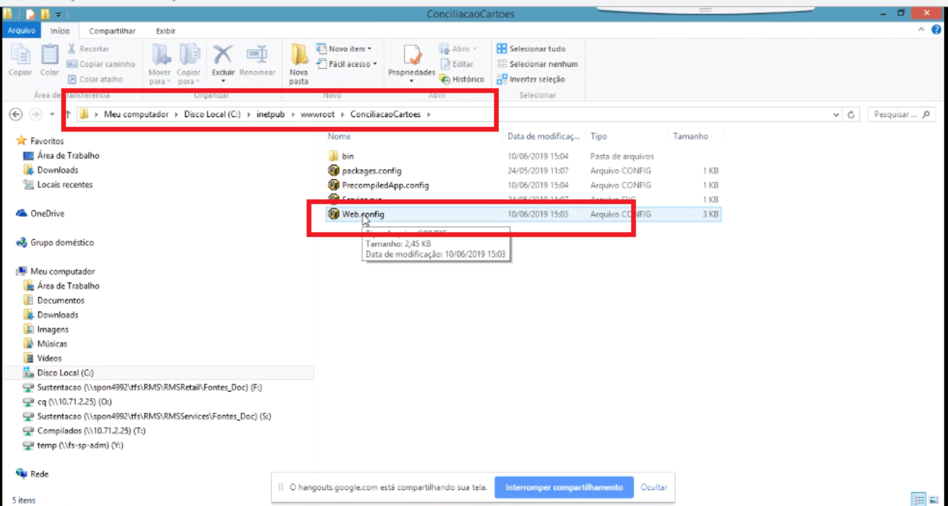The height and width of the screenshot is (506, 948).
Task: Open Documentos under Meu computador
Action: (62, 300)
